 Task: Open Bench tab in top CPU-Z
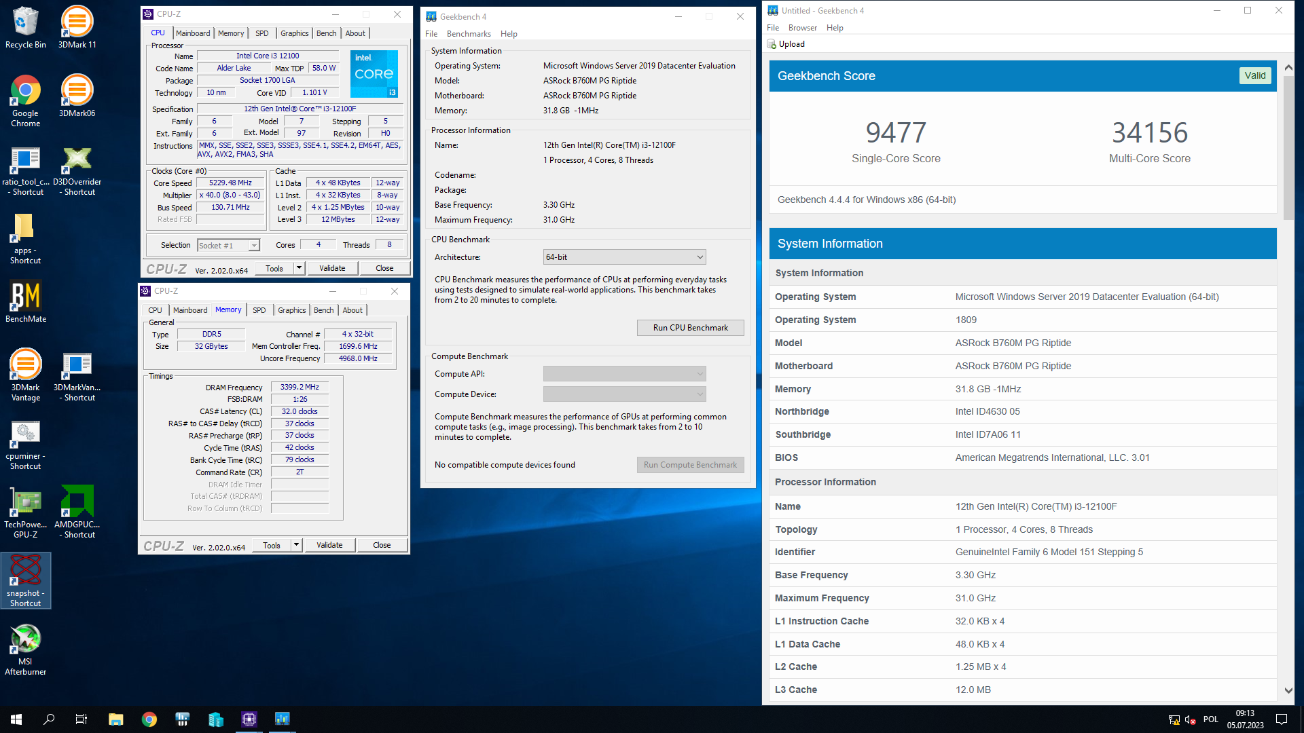point(327,33)
